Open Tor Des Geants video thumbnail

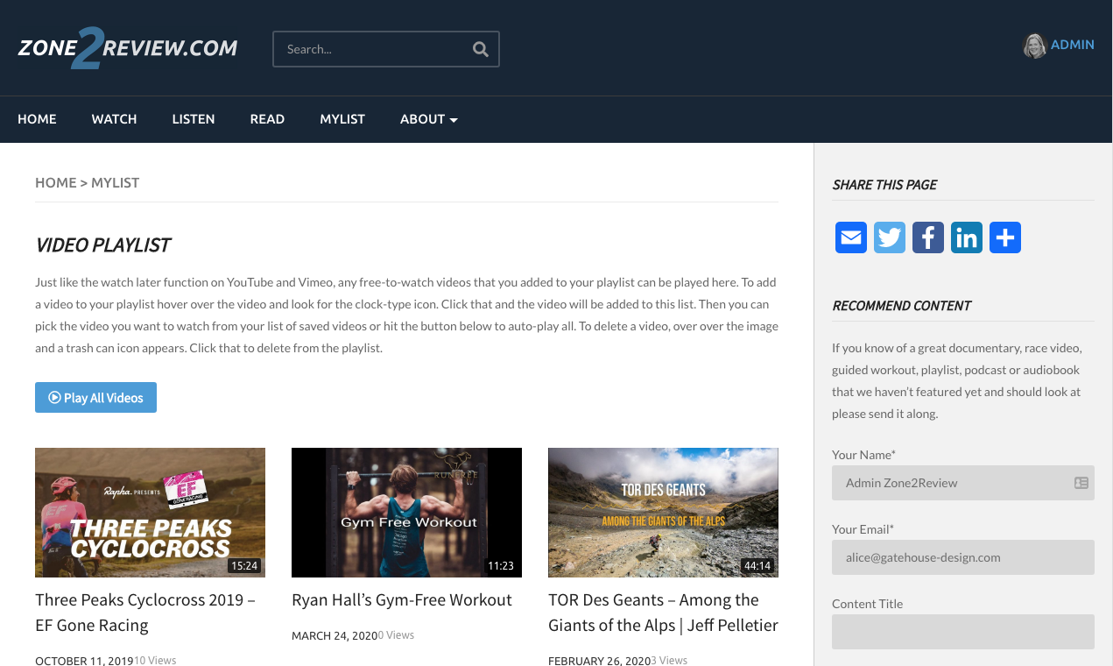pyautogui.click(x=663, y=513)
